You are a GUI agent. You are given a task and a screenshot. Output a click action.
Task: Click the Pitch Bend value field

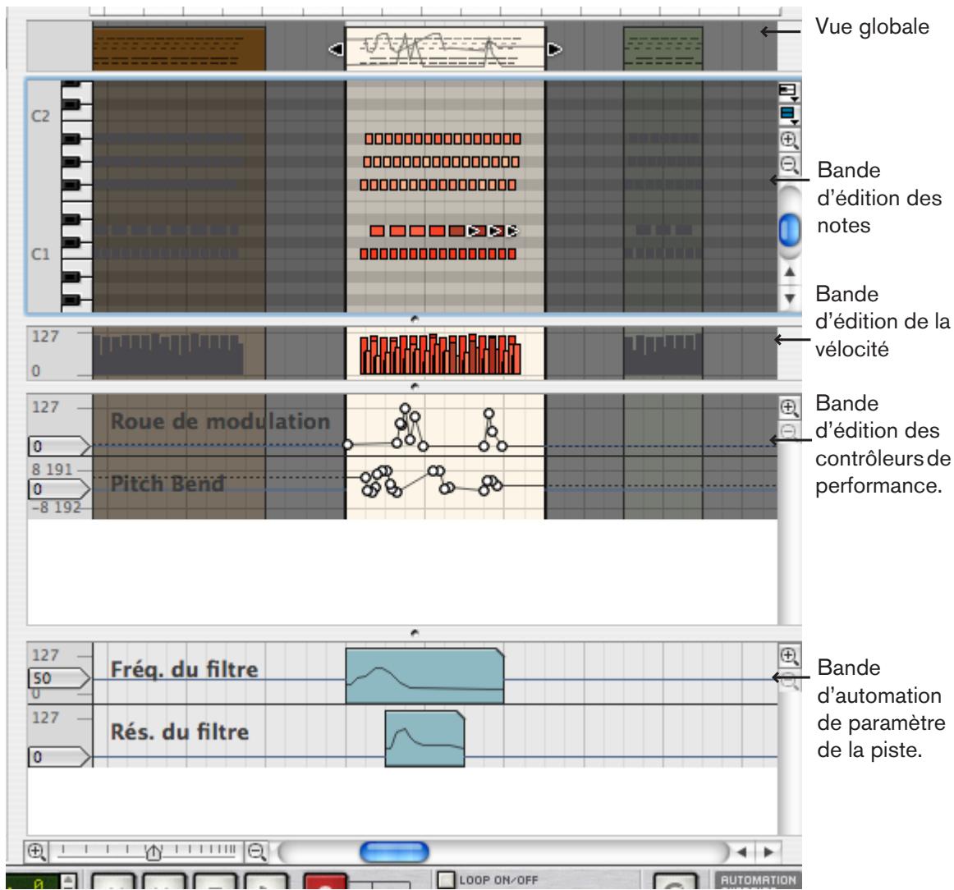tap(58, 489)
